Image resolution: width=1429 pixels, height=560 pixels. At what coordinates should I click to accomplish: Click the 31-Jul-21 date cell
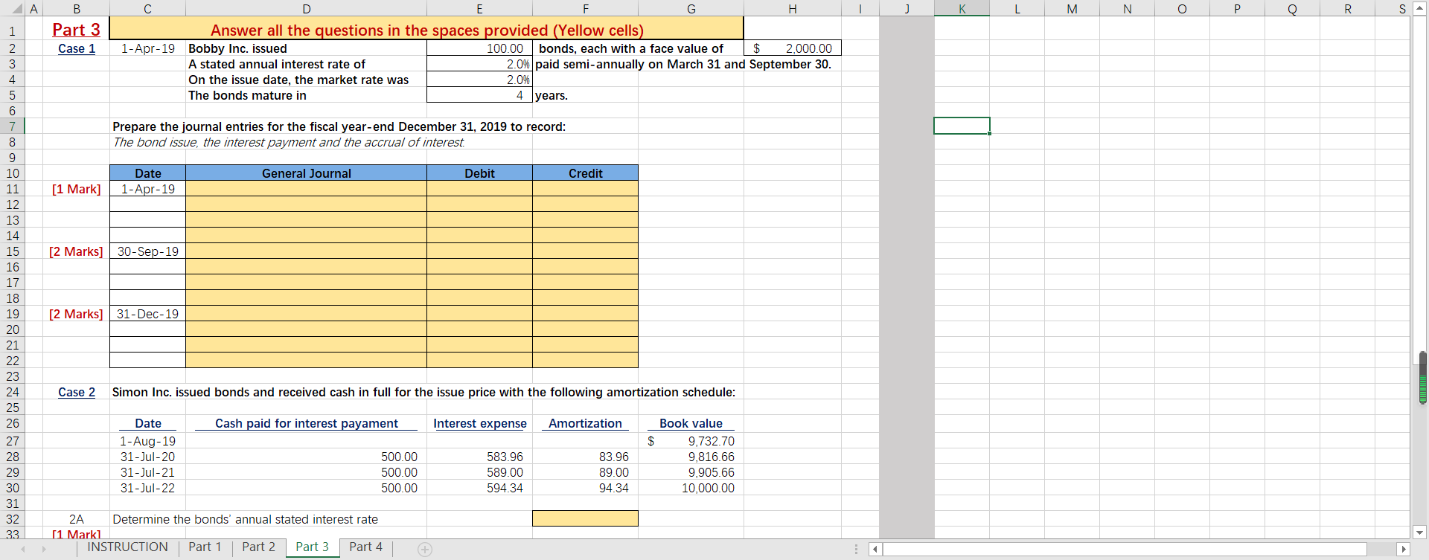point(147,472)
